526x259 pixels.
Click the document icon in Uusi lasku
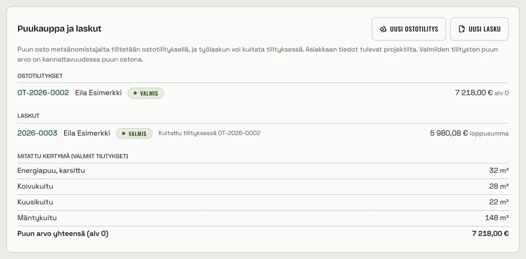click(462, 29)
